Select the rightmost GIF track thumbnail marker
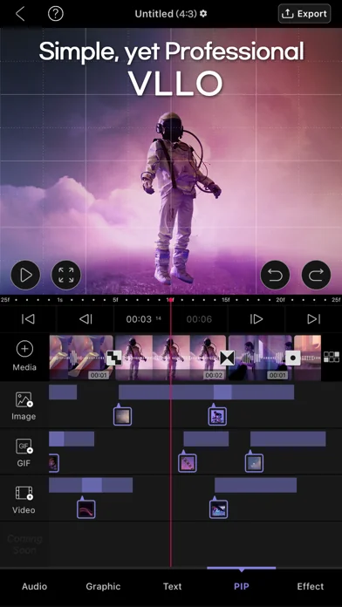This screenshot has height=607, width=342. pos(254,463)
